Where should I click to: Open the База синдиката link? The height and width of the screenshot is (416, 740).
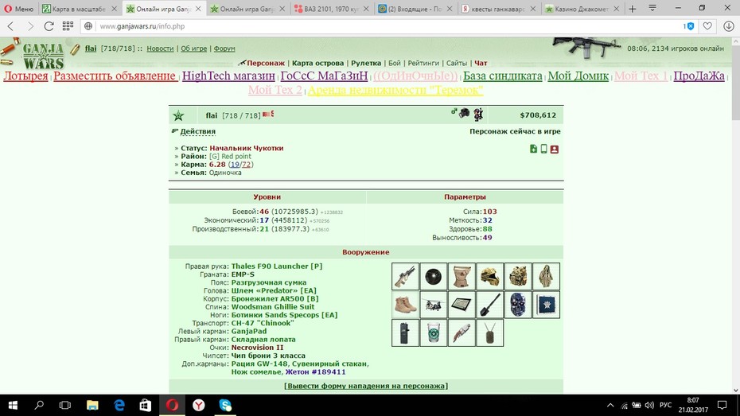[x=502, y=76]
